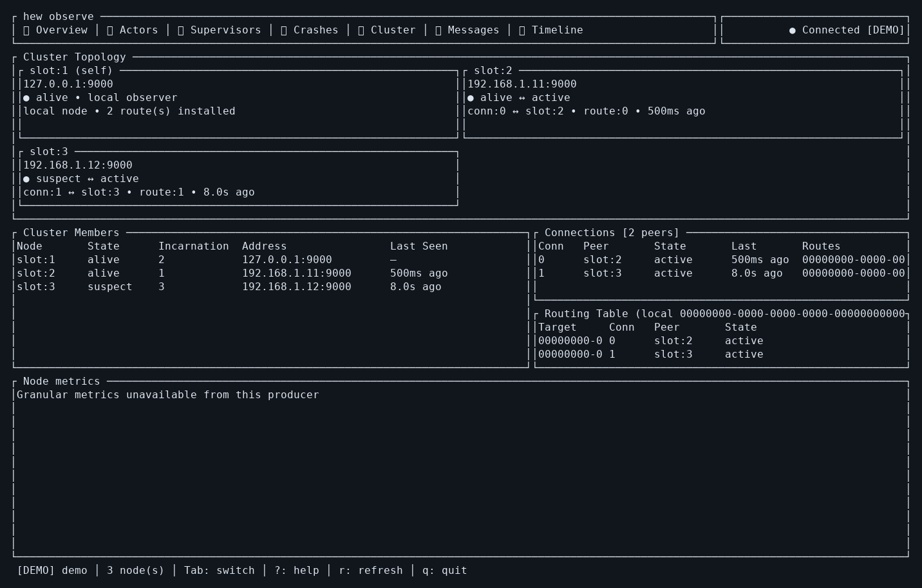Click the alive status dot in slot:1 card

coord(26,98)
